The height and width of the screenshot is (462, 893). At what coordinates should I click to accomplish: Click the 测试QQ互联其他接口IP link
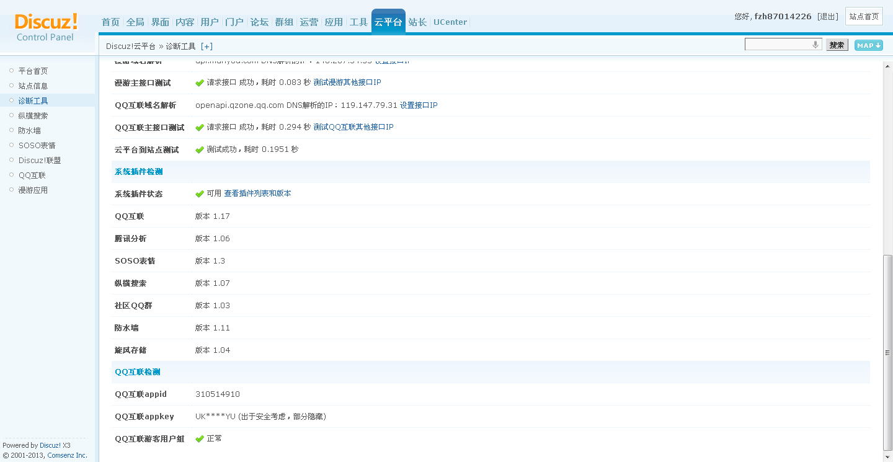(x=353, y=127)
